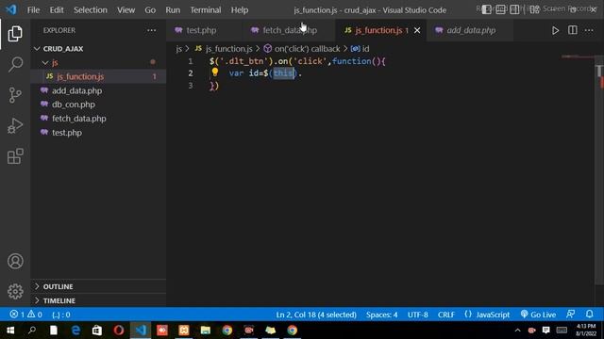Open the View menu
Screen dimensions: 604x339
pos(126,10)
